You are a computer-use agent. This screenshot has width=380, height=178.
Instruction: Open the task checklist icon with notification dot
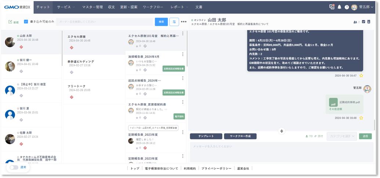[332, 7]
